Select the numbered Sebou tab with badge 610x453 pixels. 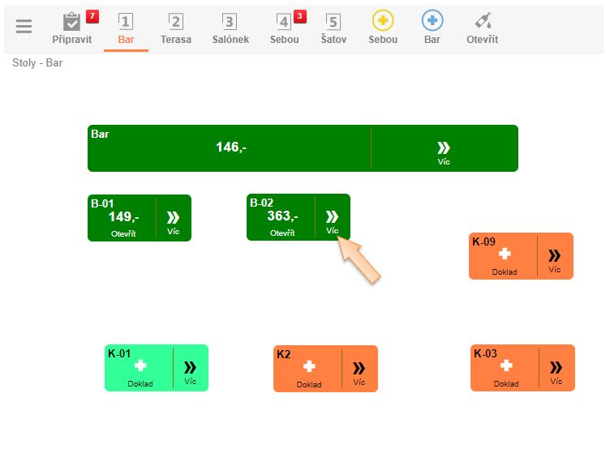click(284, 27)
